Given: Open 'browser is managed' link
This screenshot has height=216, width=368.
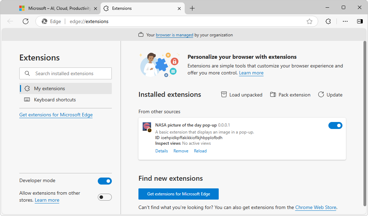Looking at the screenshot, I should [x=175, y=35].
